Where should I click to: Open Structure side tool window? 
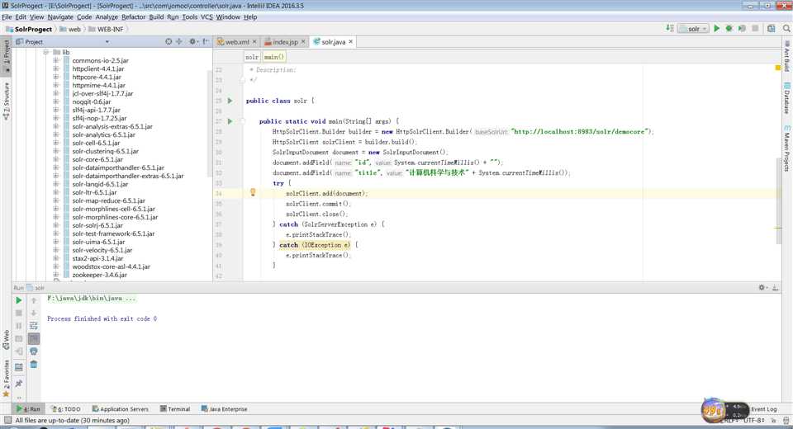pyautogui.click(x=6, y=101)
